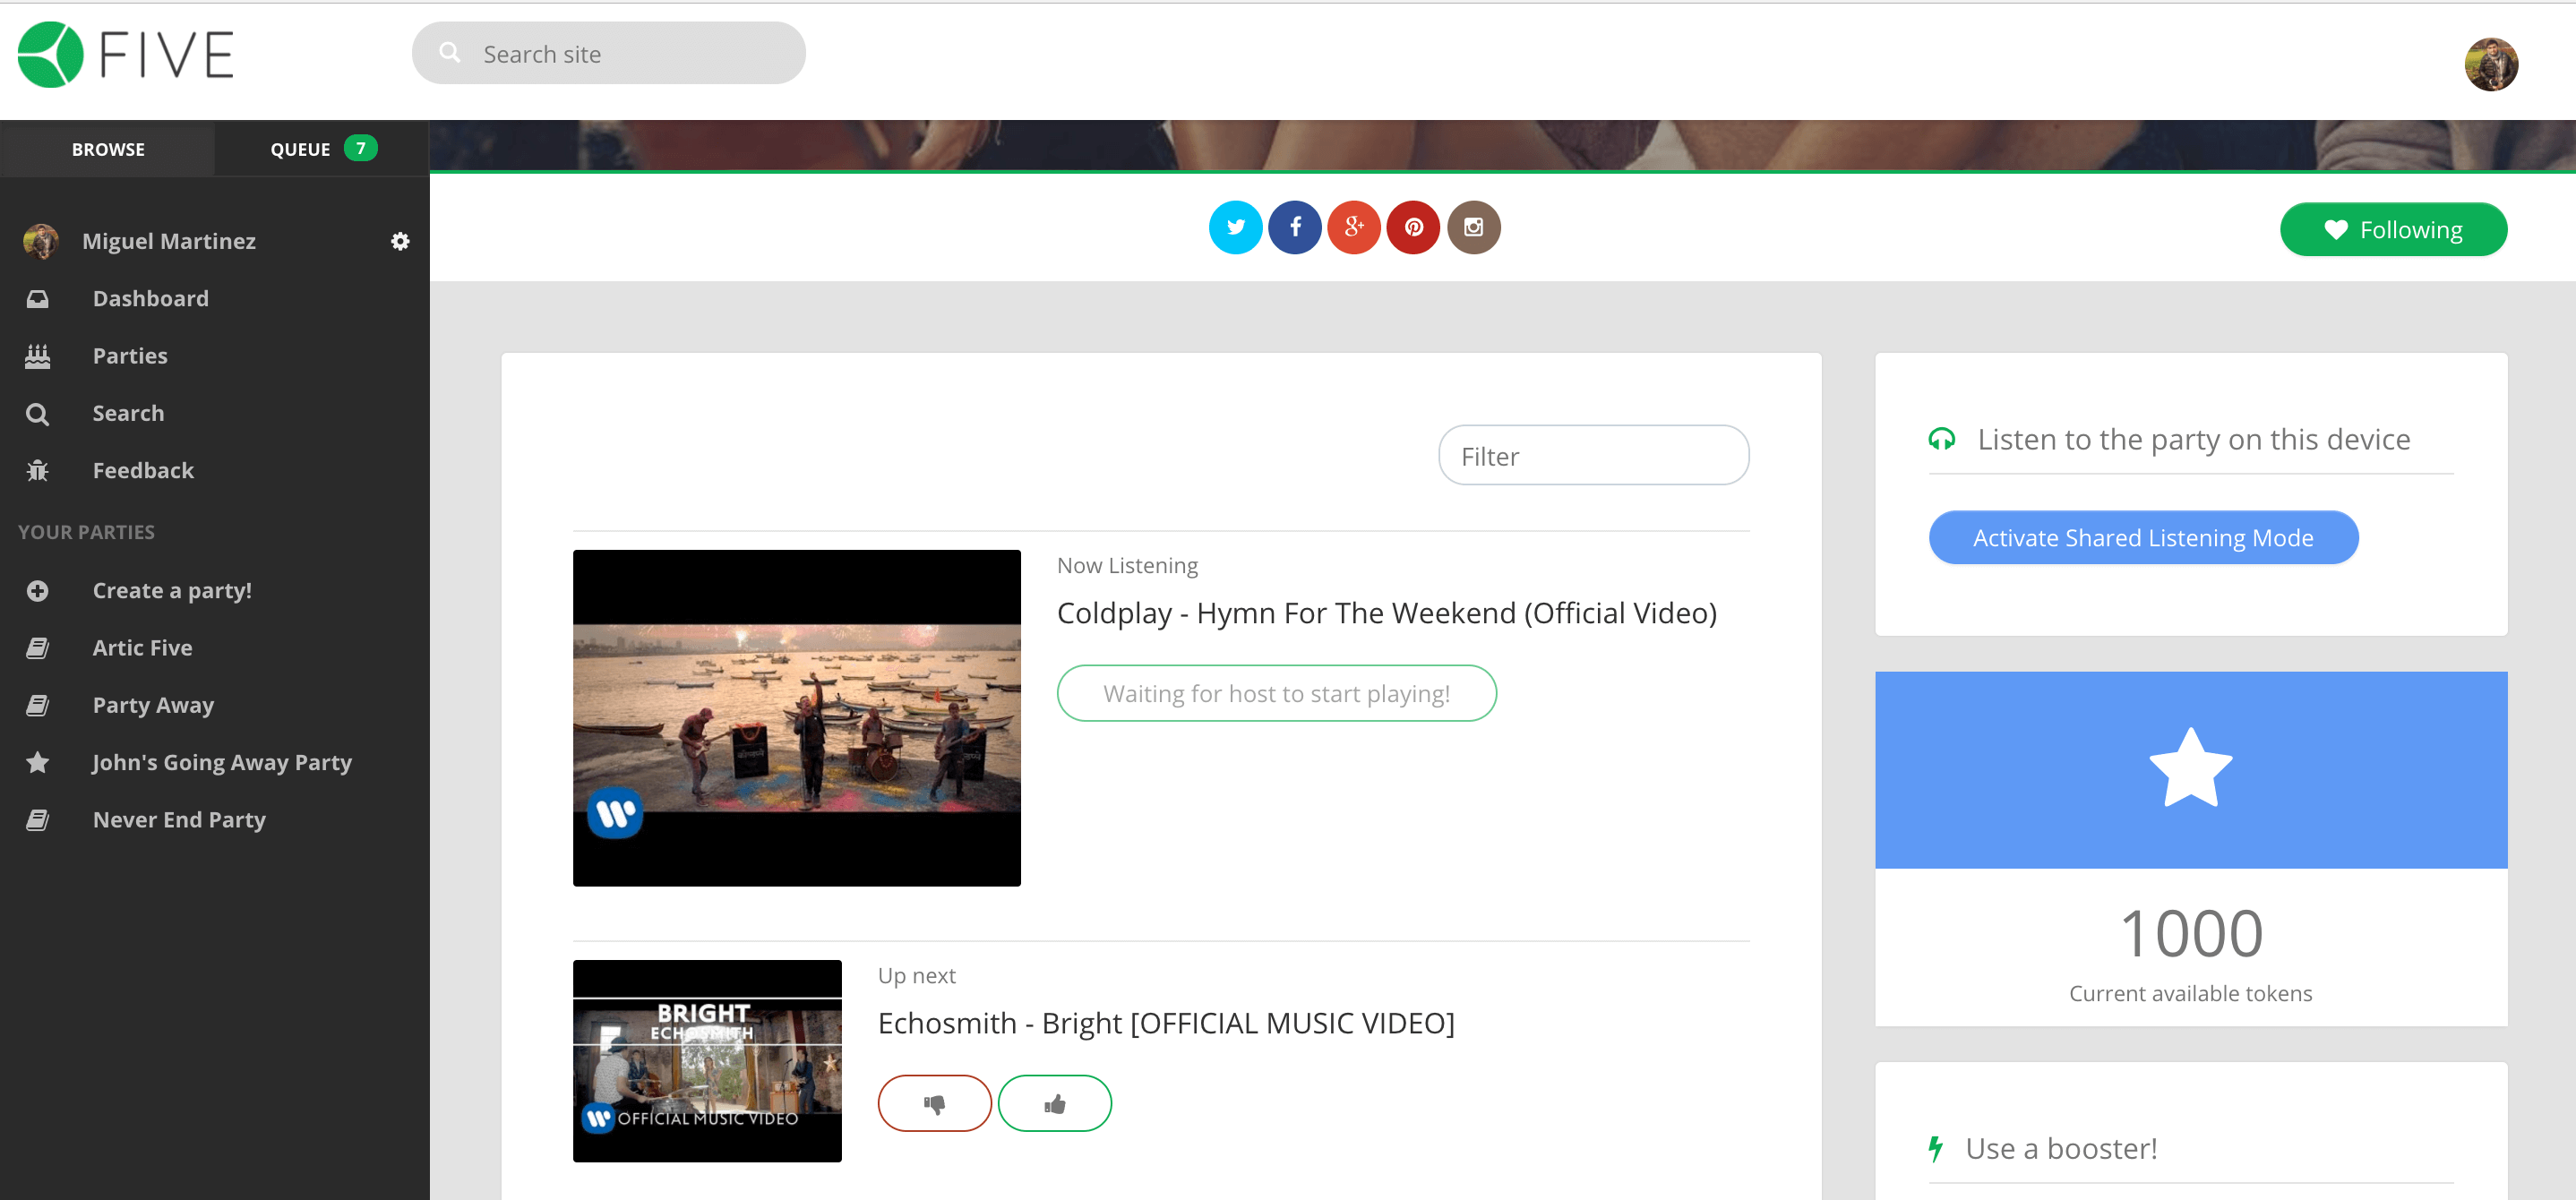
Task: Open user avatar menu in header
Action: tap(2490, 65)
